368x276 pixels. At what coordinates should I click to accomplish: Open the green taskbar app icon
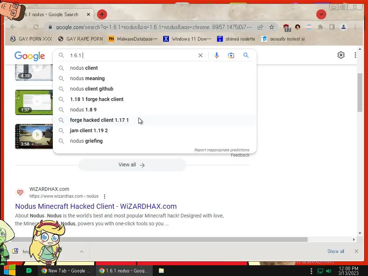coord(29,271)
